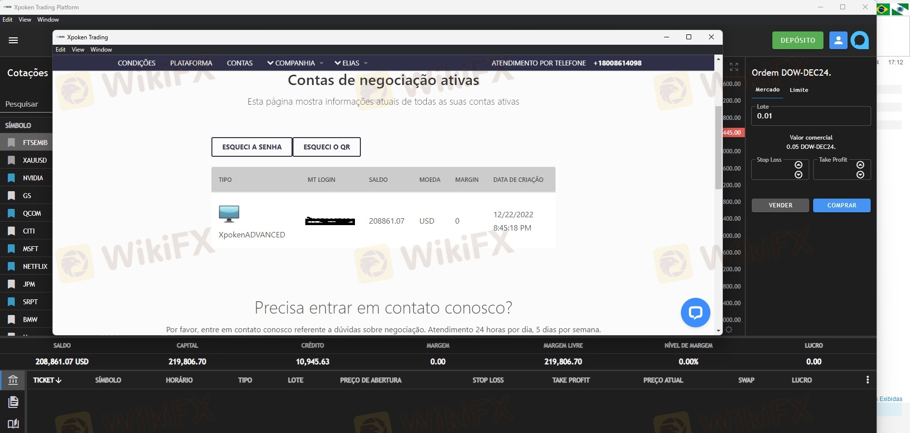Screen dimensions: 910x433
Task: Sort positions by TICKET column
Action: coord(47,380)
